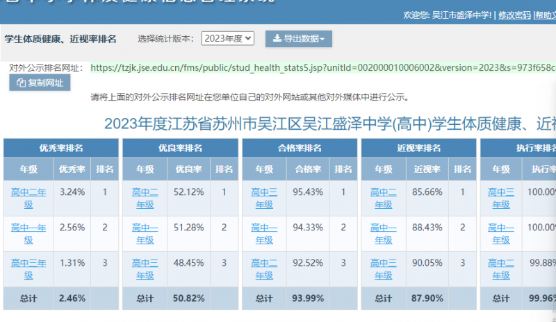Click the copy icon in 复制网址 button
This screenshot has width=556, height=322.
point(22,83)
